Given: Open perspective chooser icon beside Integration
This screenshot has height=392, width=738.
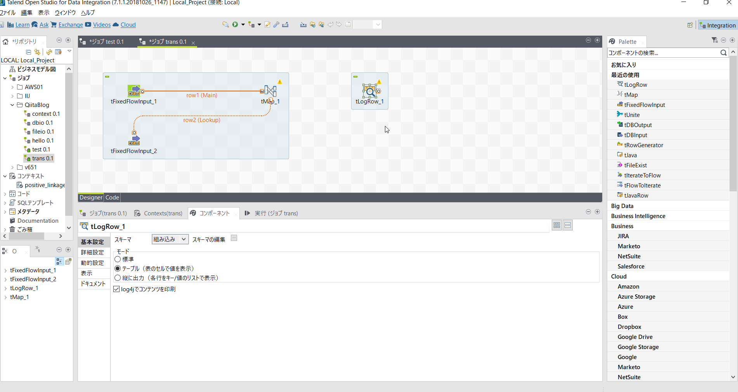Looking at the screenshot, I should (690, 25).
